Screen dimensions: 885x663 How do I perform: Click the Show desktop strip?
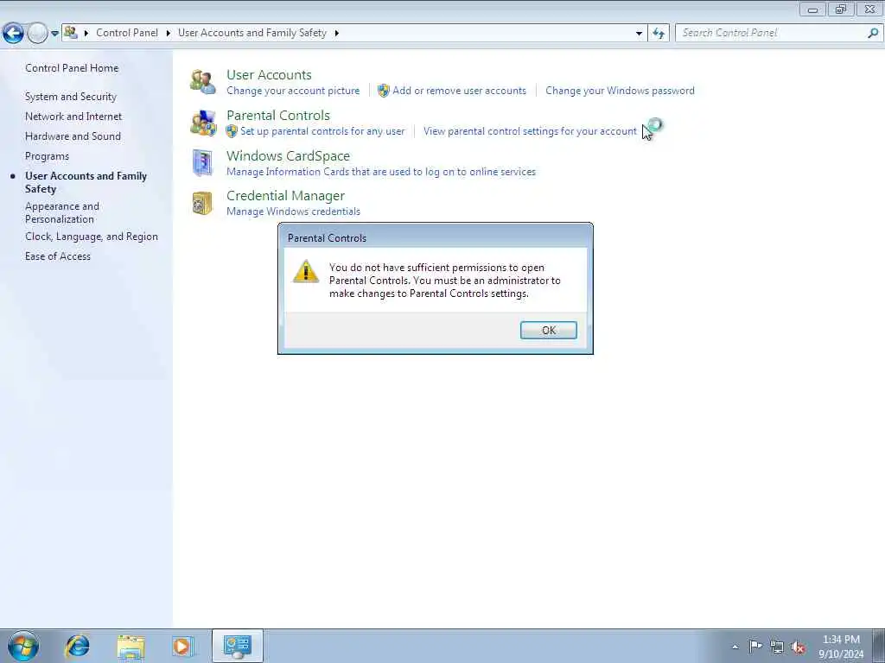(x=878, y=647)
